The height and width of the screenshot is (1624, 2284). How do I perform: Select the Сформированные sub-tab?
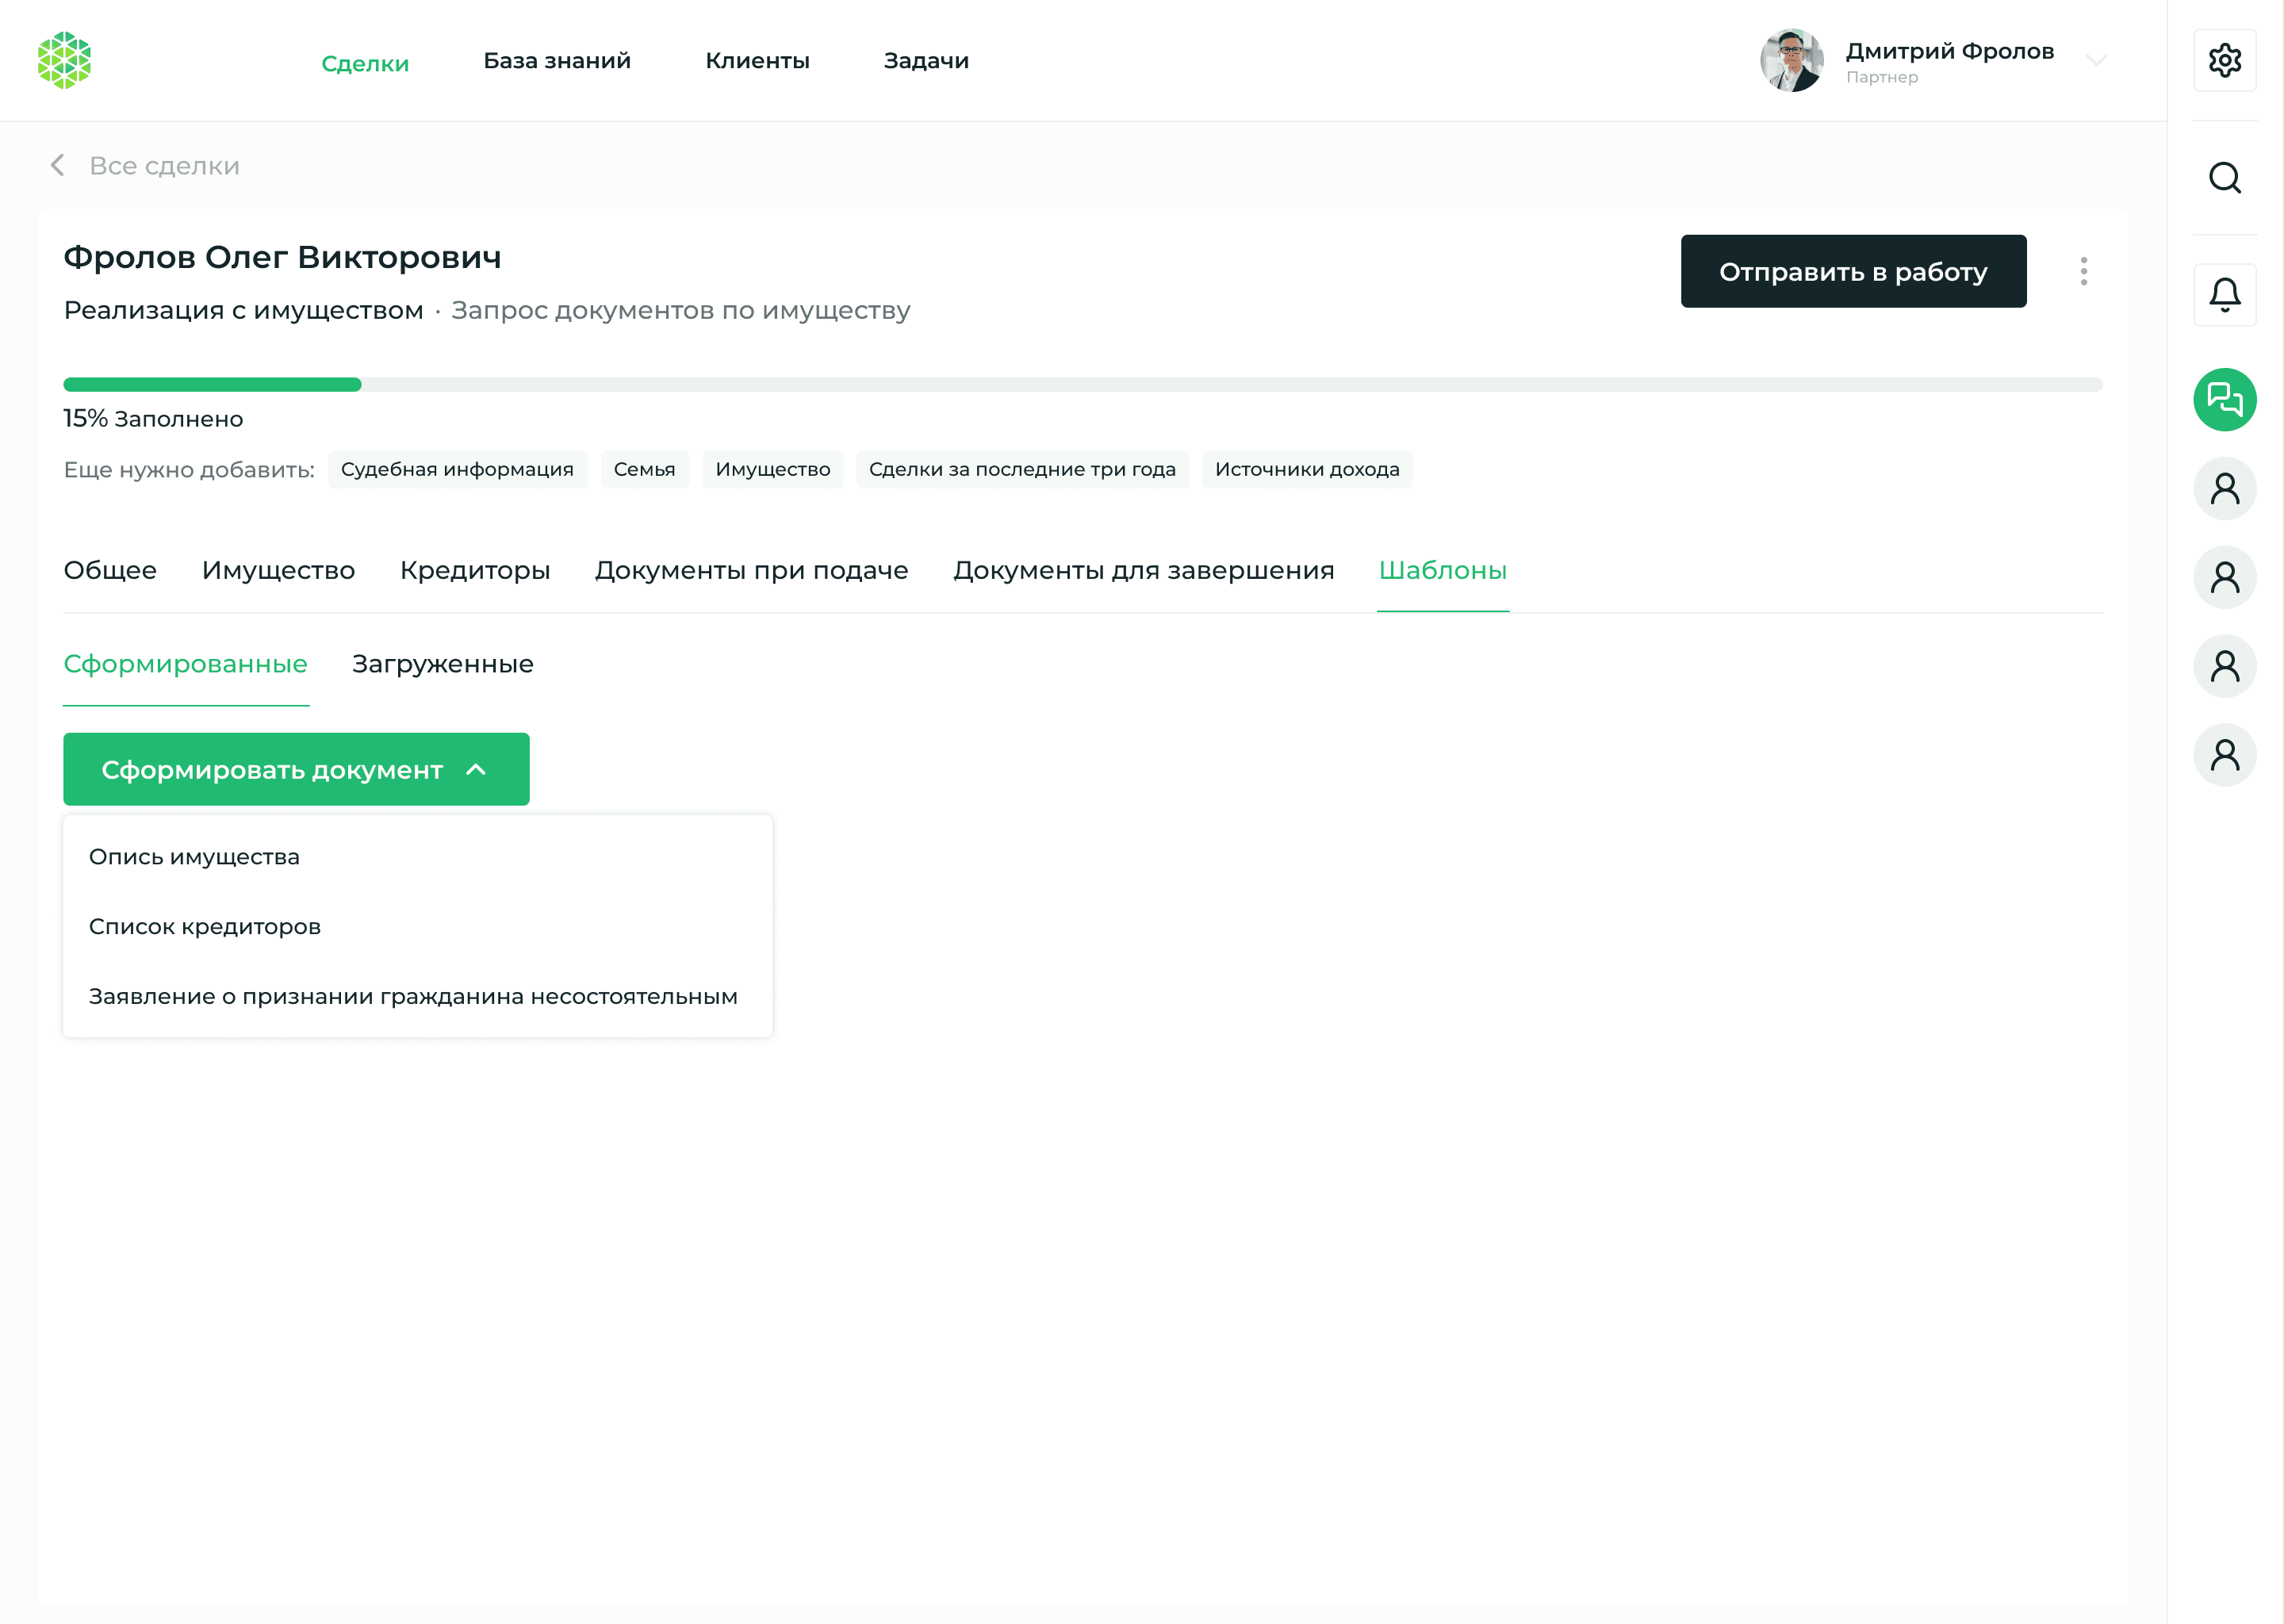[185, 664]
